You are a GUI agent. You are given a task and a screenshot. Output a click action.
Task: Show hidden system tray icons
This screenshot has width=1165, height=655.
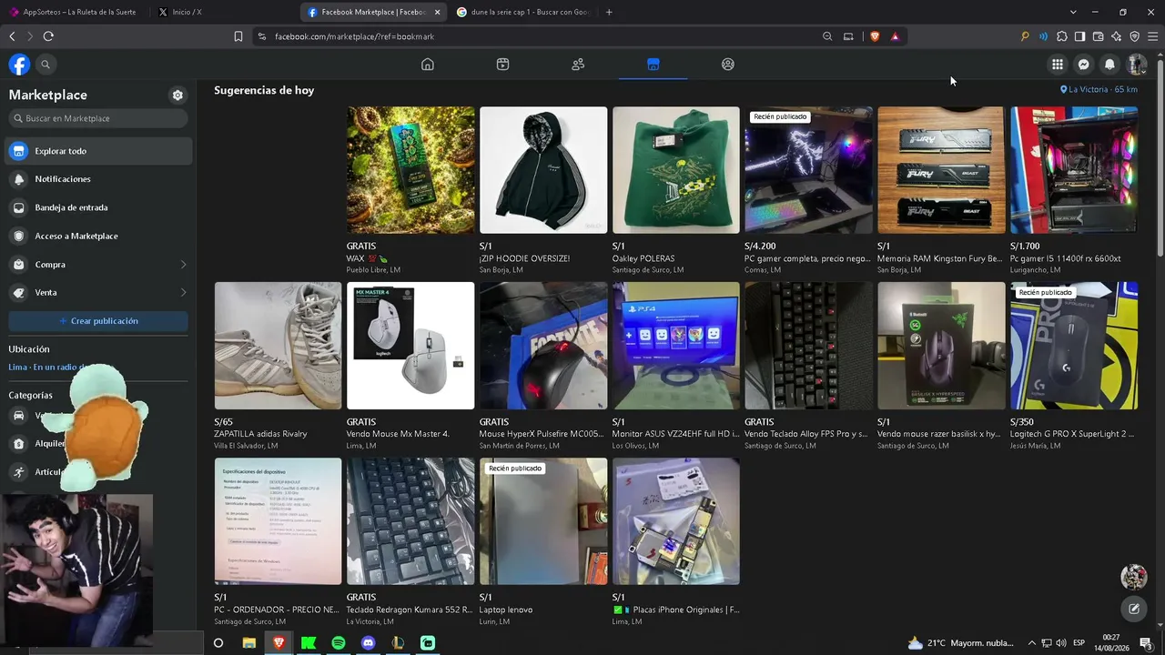(x=1031, y=643)
